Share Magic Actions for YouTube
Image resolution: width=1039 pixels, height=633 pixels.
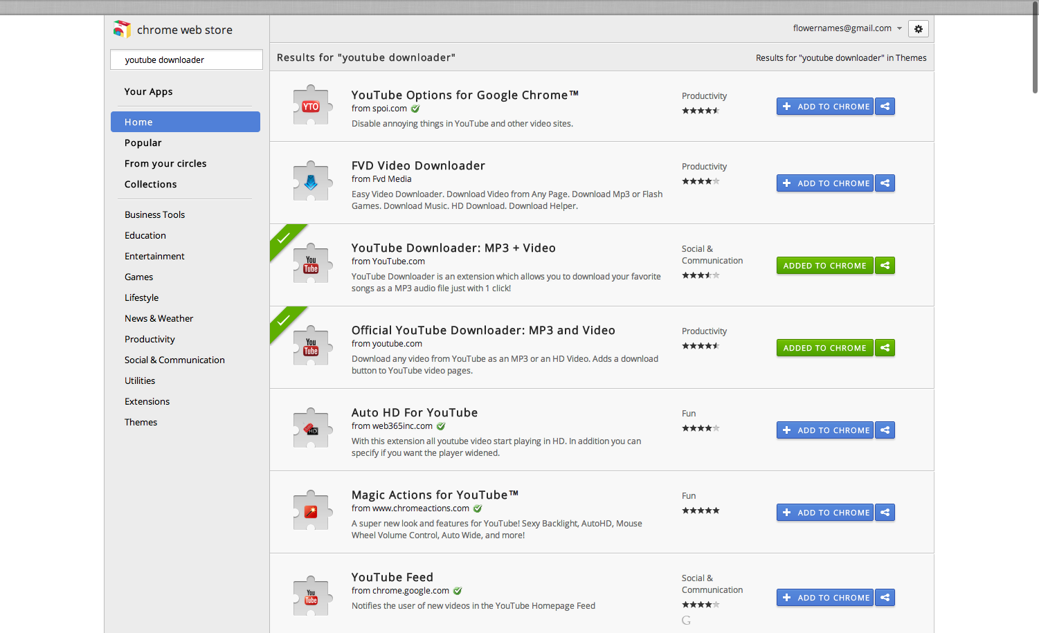[x=885, y=513]
